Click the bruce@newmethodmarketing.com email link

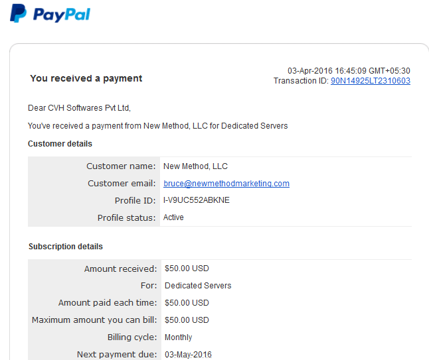pyautogui.click(x=226, y=183)
